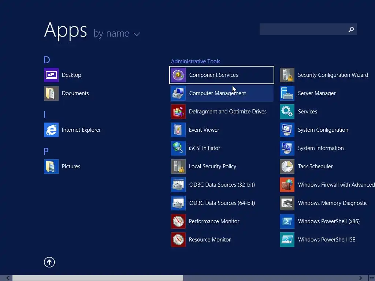Click the scrollbar left arrow

pyautogui.click(x=8, y=278)
